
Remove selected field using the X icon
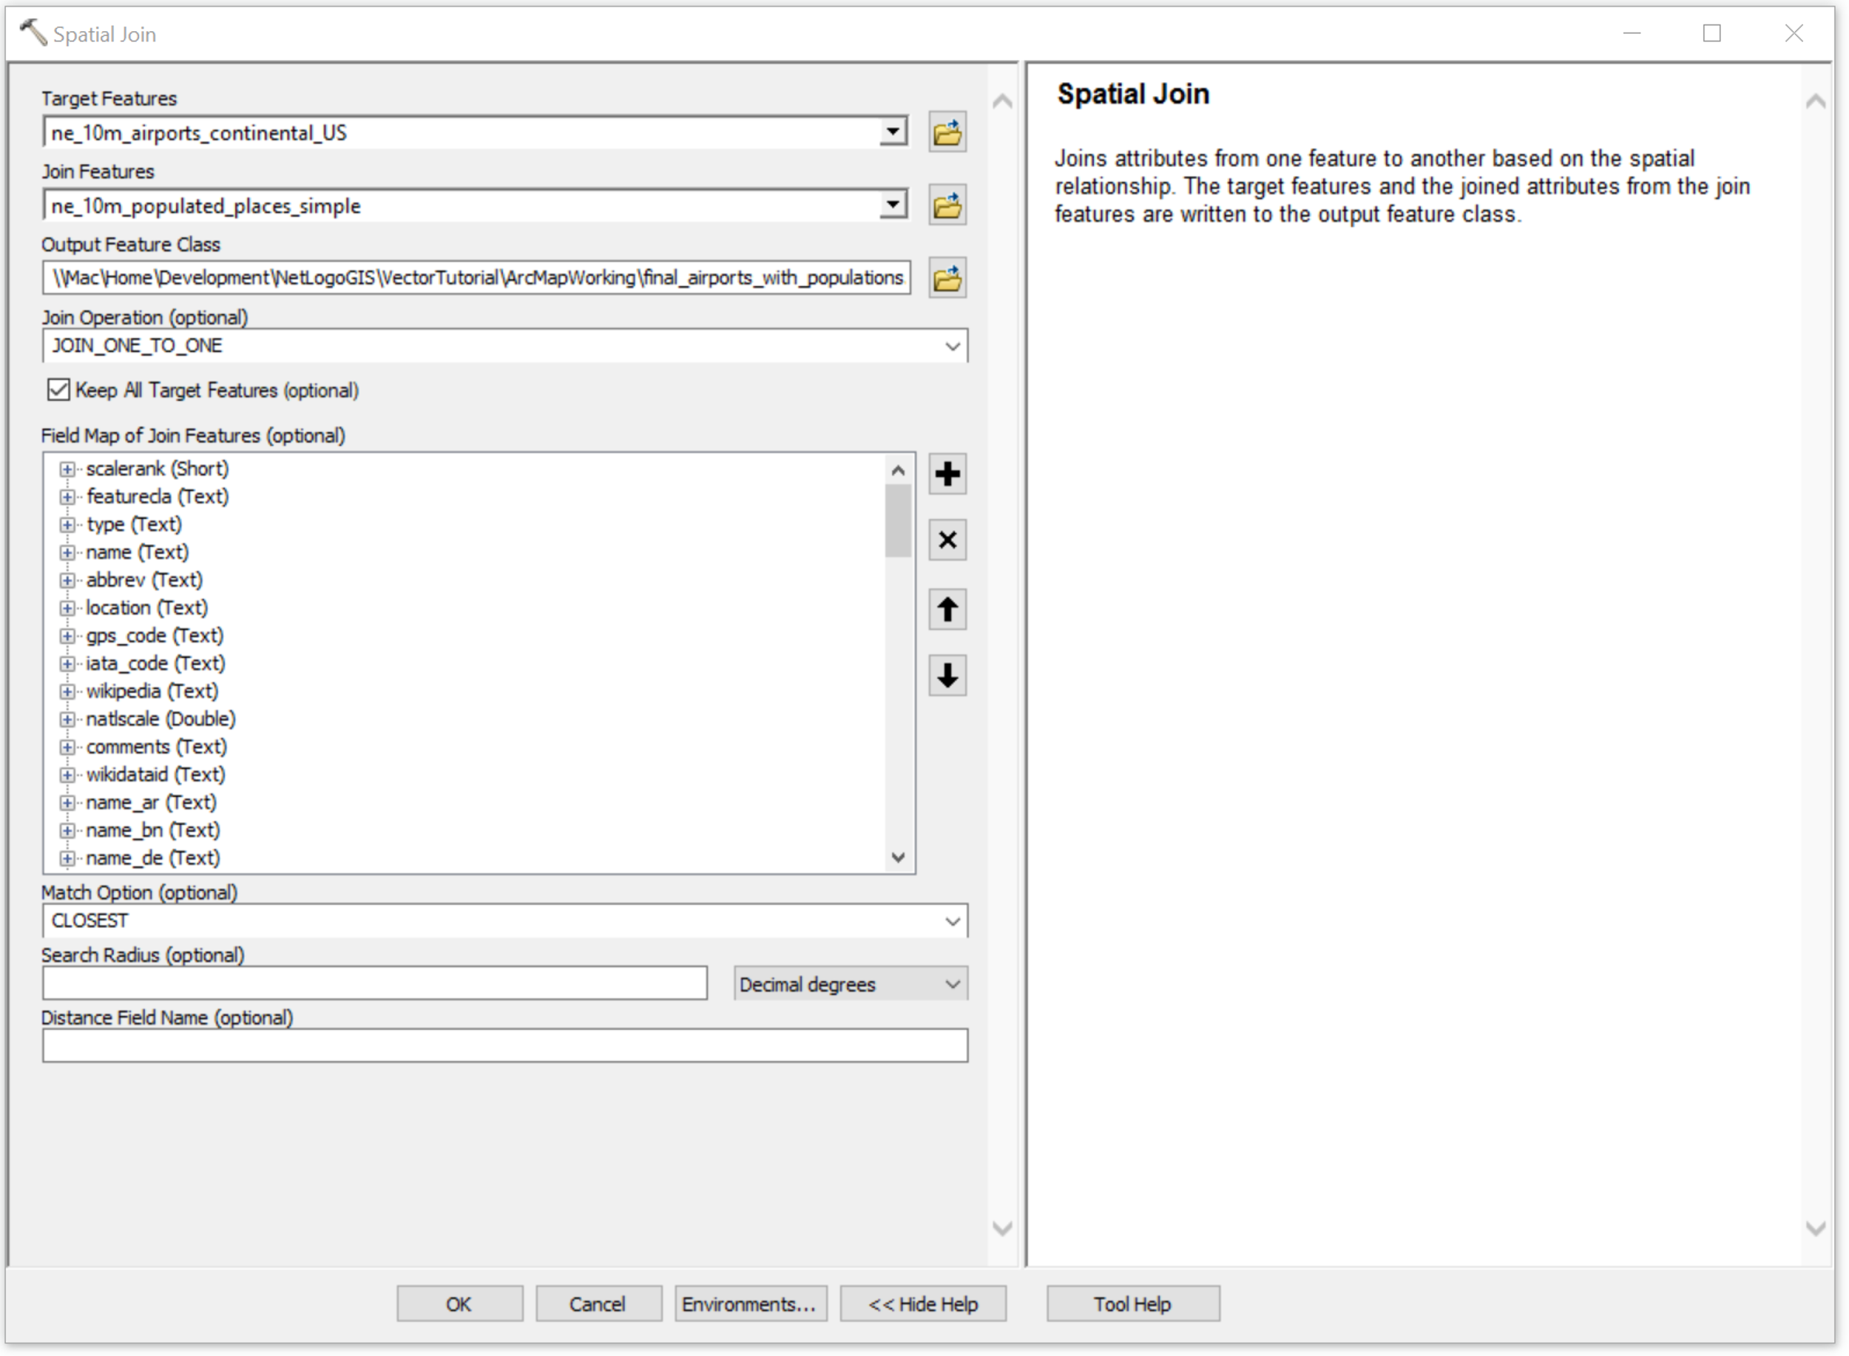tap(947, 540)
